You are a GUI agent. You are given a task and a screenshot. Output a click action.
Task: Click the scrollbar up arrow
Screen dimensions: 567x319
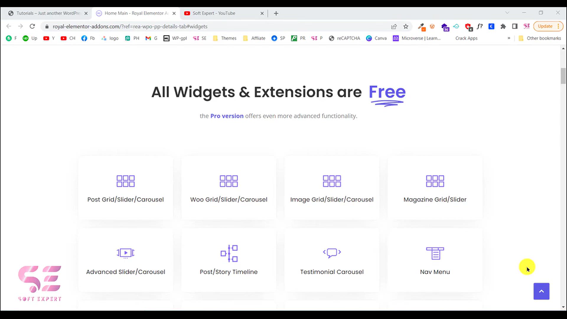[563, 48]
